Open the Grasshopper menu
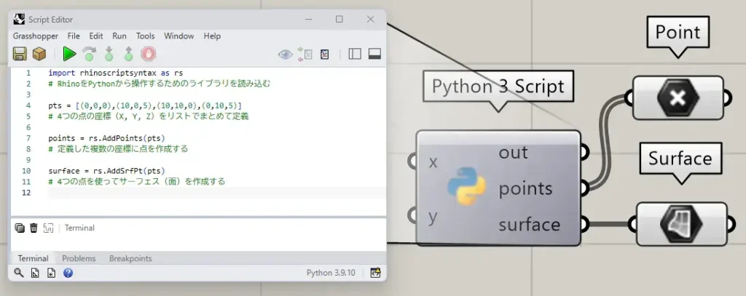746x296 pixels. coord(34,36)
